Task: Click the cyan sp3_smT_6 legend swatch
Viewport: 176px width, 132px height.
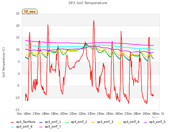Action: pyautogui.click(x=12, y=127)
